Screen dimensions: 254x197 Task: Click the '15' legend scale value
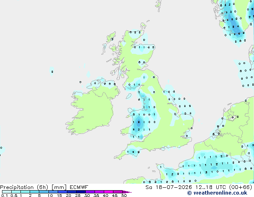pos(59,195)
